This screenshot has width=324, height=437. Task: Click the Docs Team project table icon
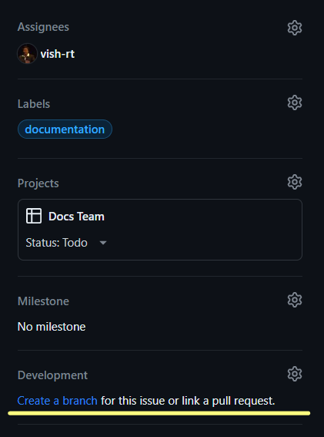coord(34,216)
